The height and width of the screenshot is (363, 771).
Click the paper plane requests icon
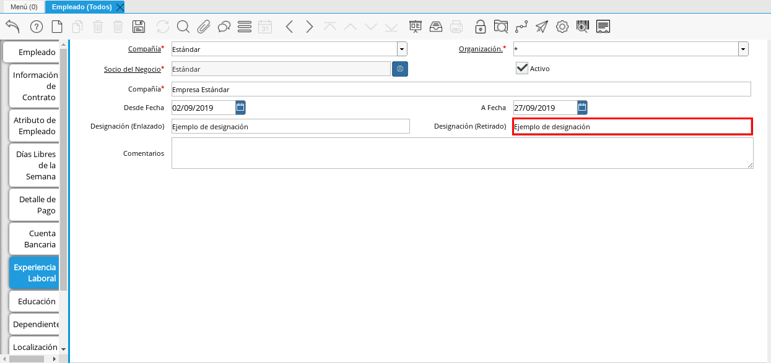(542, 27)
